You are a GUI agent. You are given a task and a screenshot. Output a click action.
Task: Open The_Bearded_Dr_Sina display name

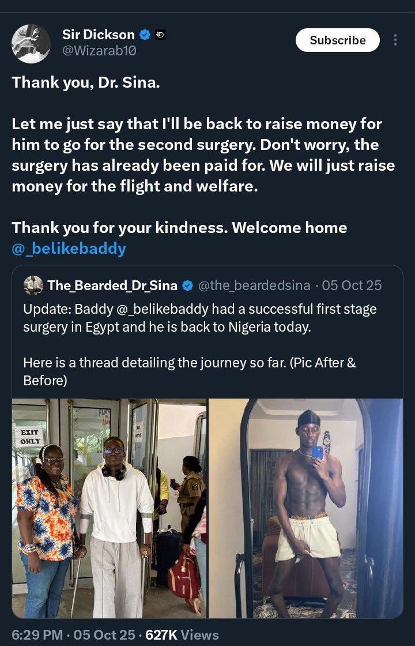(x=112, y=286)
